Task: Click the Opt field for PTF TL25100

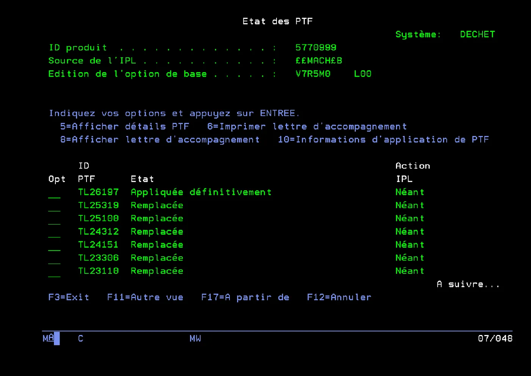Action: click(54, 219)
